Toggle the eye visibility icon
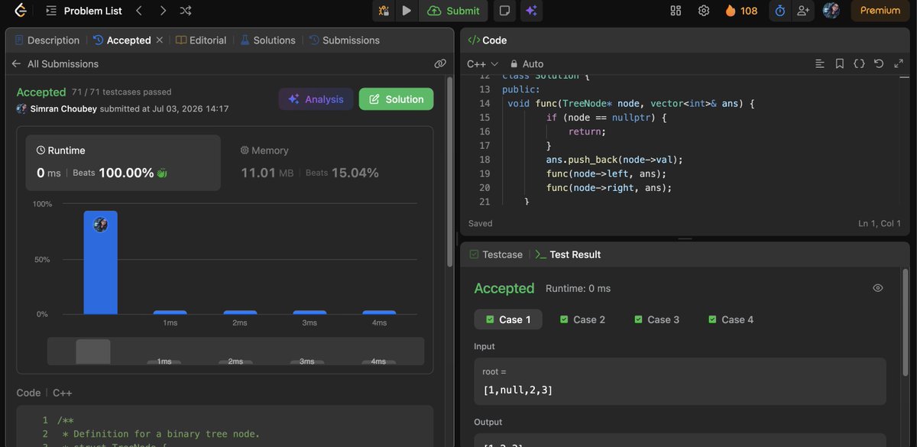 (x=878, y=288)
